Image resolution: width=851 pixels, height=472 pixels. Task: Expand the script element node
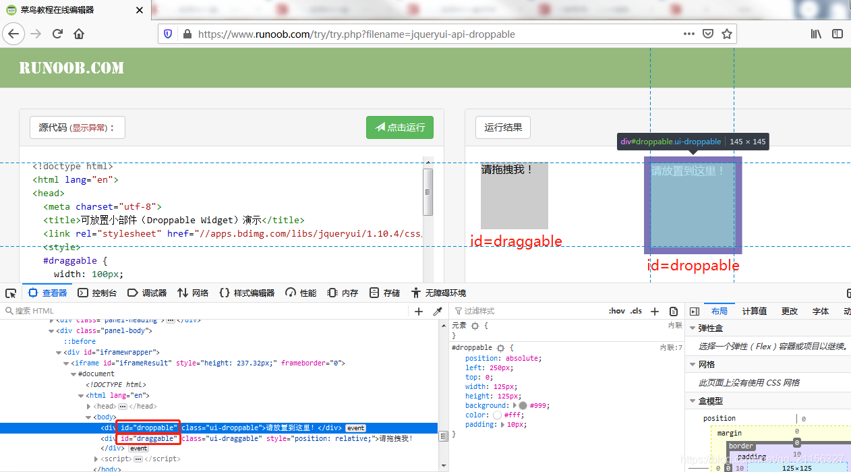pos(95,459)
